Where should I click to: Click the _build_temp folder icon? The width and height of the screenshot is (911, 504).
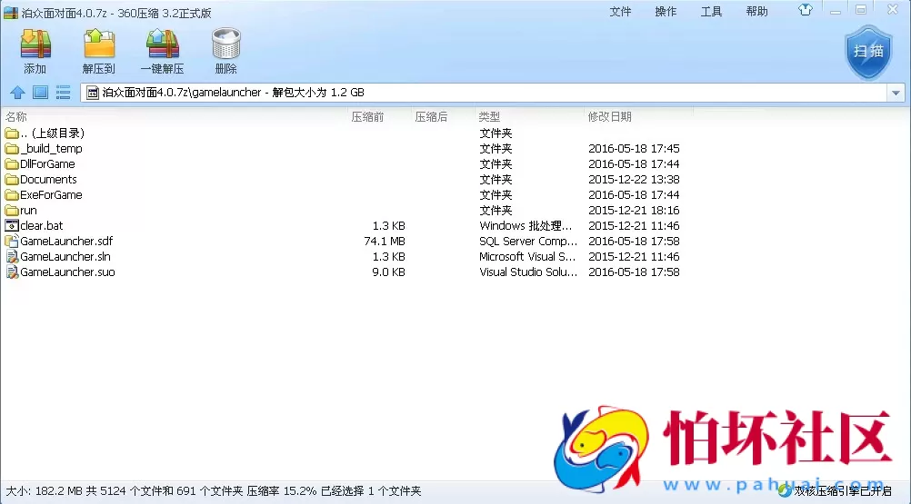[12, 149]
